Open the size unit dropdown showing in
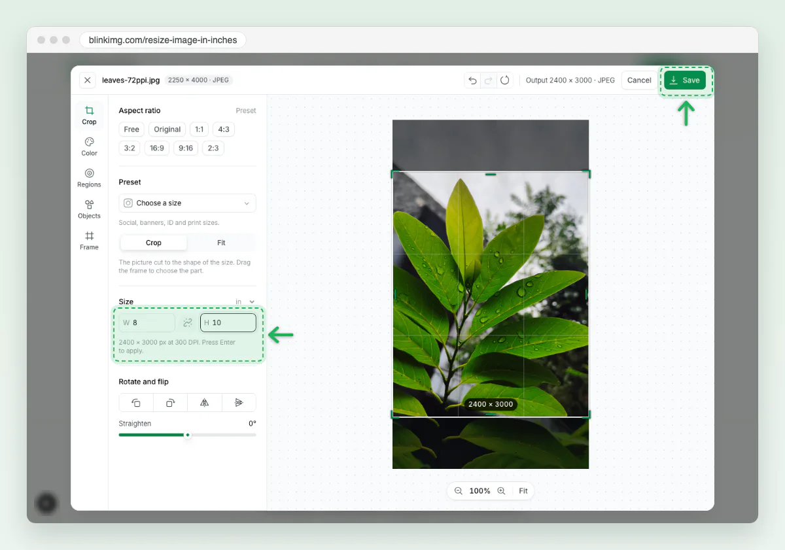 point(245,302)
